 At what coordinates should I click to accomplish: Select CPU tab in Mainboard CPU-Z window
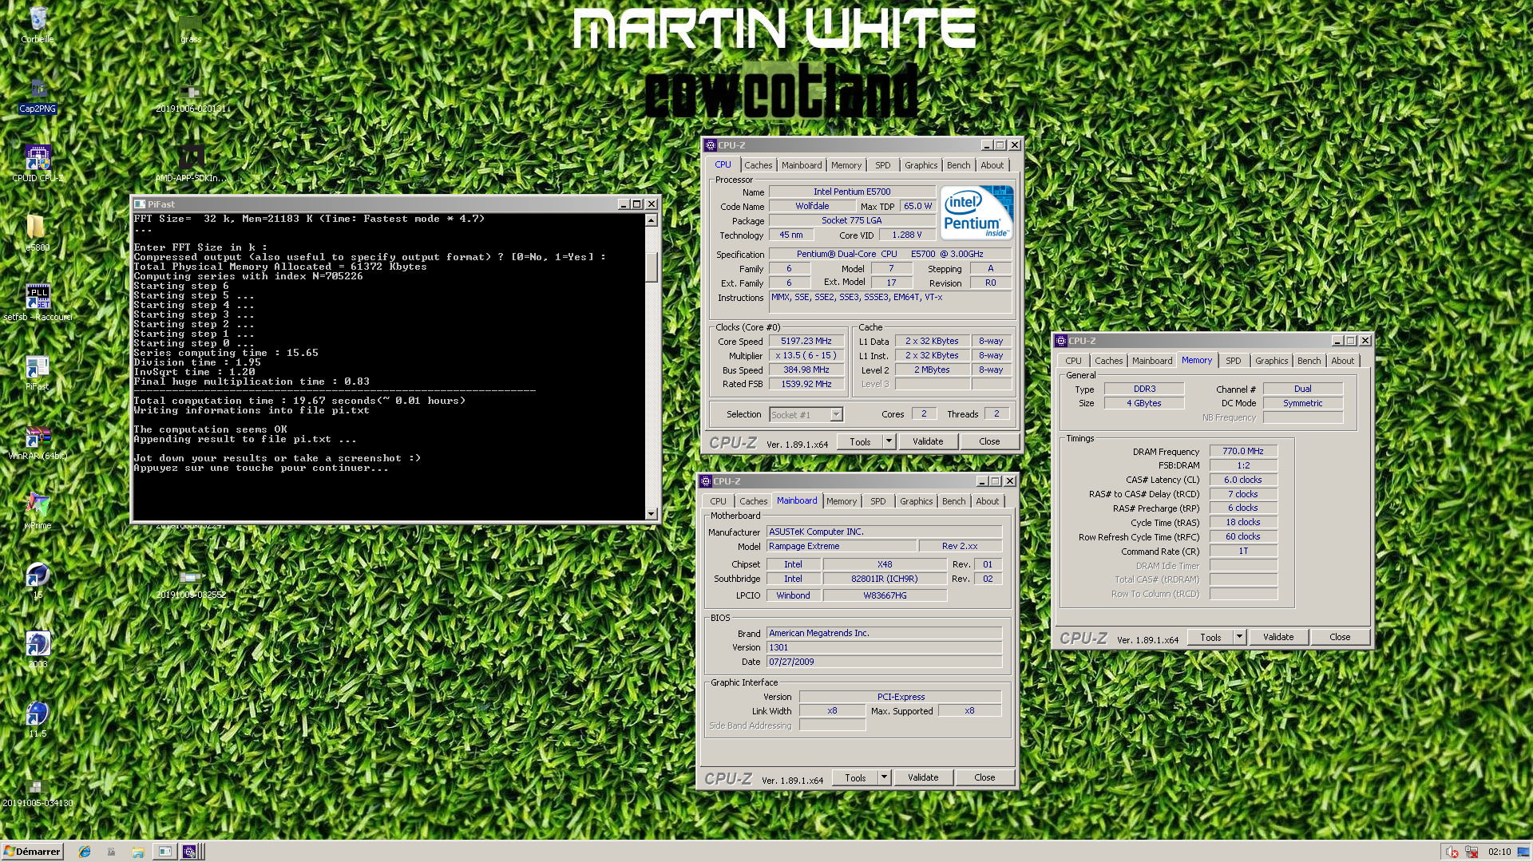[x=718, y=501]
